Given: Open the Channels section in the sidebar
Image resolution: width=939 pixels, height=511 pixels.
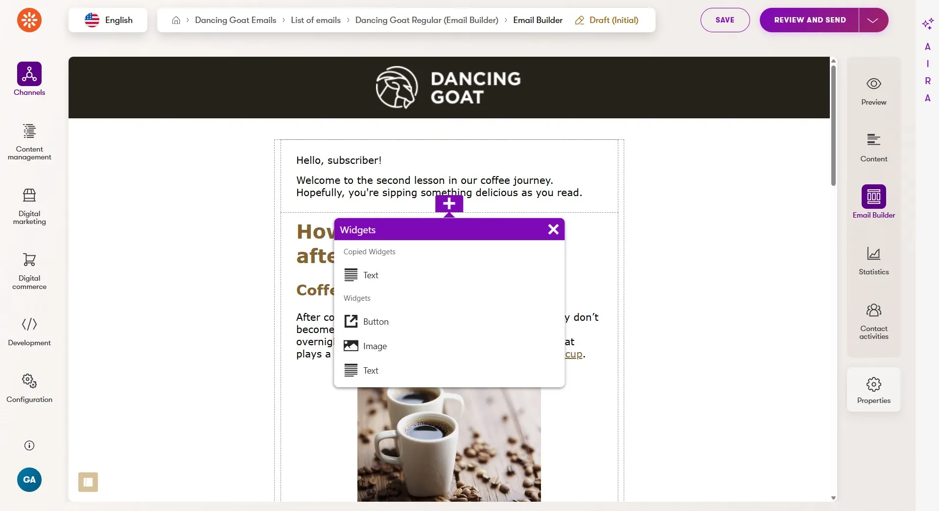Looking at the screenshot, I should (29, 79).
